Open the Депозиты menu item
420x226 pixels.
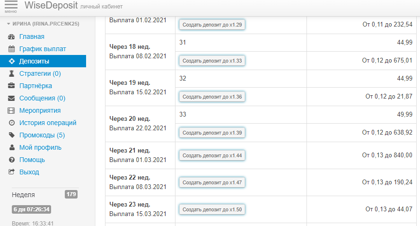34,61
